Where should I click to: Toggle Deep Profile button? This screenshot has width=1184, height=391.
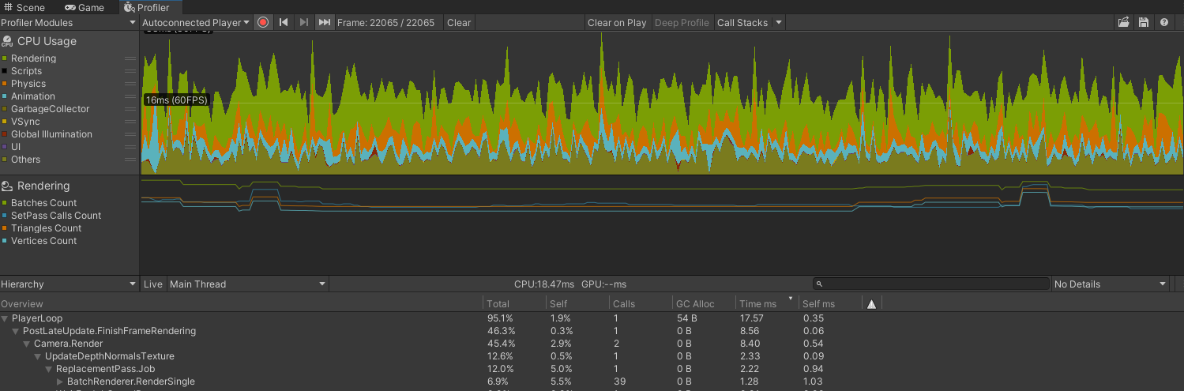[x=682, y=23]
